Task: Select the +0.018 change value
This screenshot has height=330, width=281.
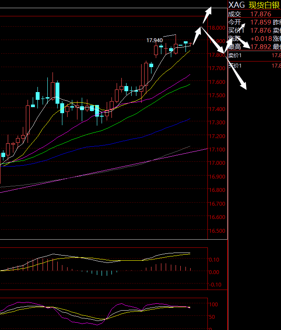Action: point(261,39)
